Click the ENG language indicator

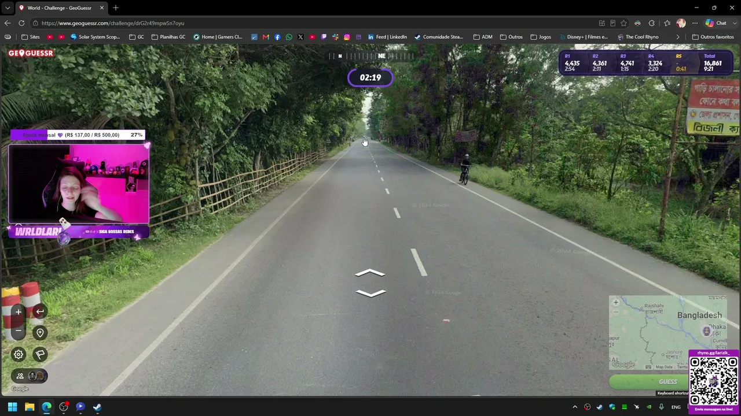click(x=676, y=407)
